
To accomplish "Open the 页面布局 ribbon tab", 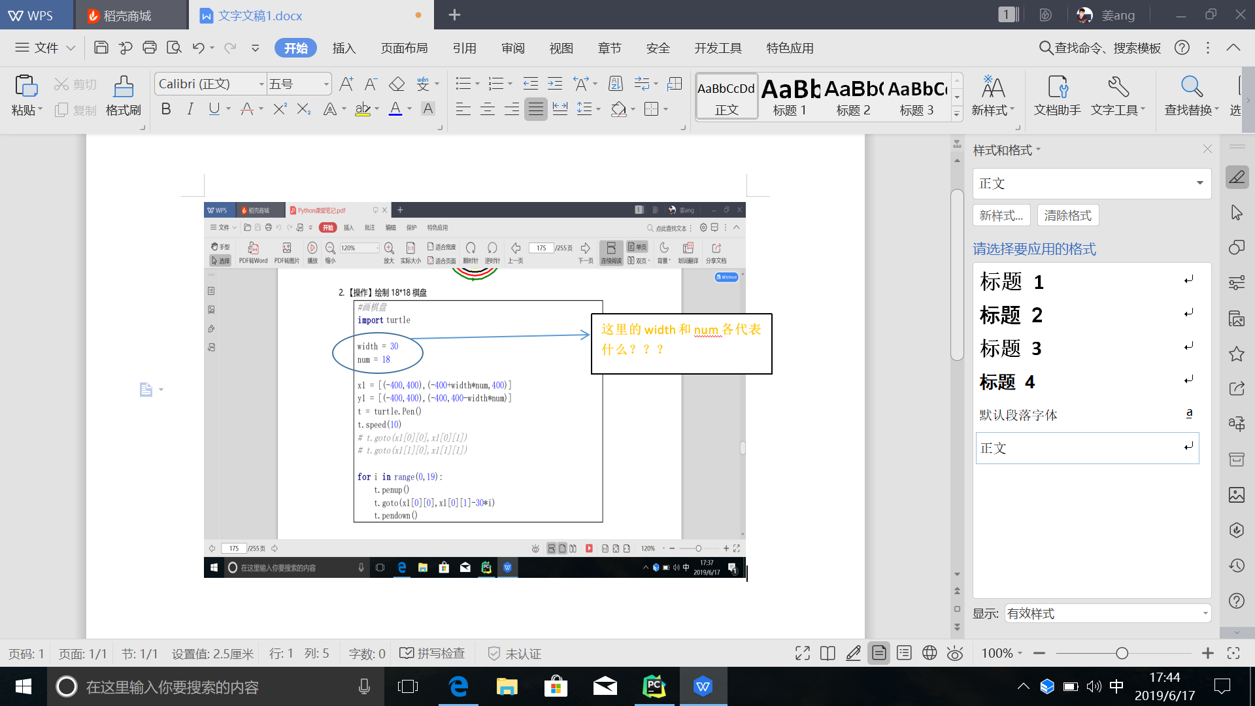I will pos(404,48).
